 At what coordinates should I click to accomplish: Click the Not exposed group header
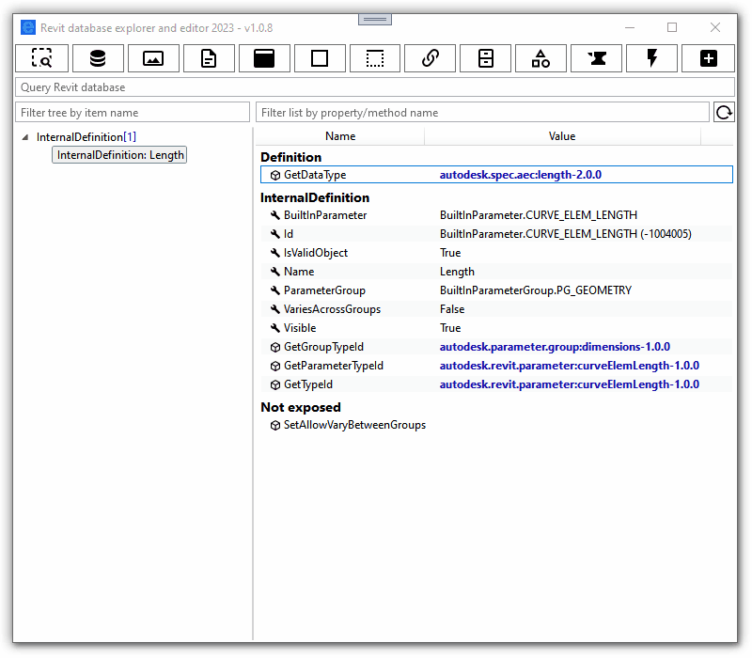point(301,407)
